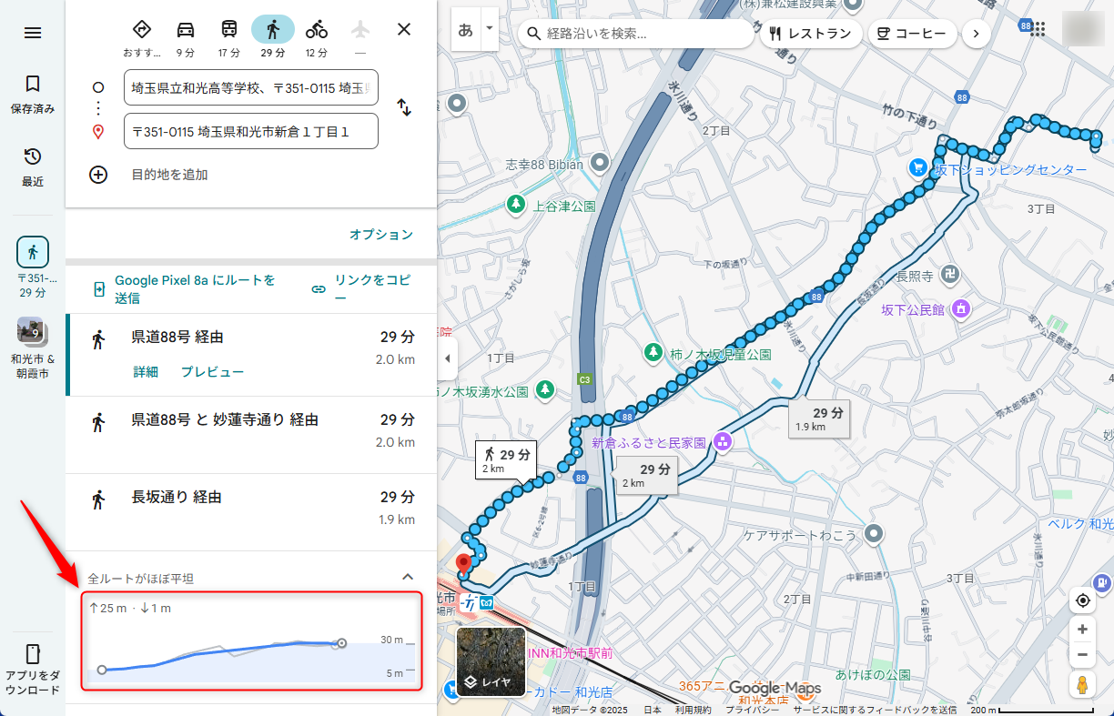Collapse the elevation profile section
Image resolution: width=1114 pixels, height=716 pixels.
click(x=408, y=577)
